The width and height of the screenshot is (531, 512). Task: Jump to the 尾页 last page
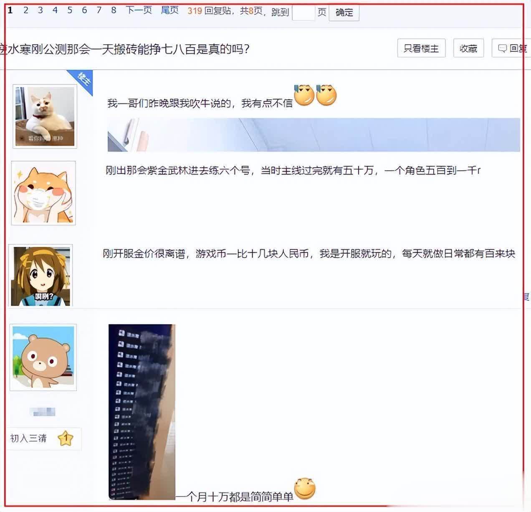point(170,10)
